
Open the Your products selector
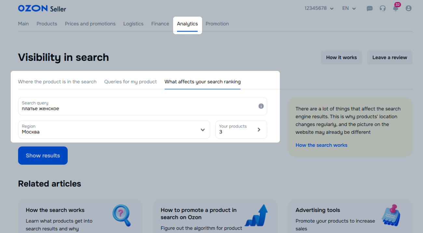tap(241, 130)
